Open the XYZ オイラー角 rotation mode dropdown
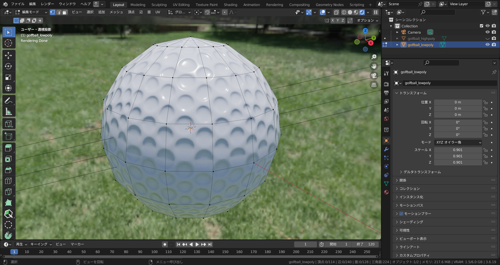This screenshot has height=265, width=500. [x=458, y=142]
